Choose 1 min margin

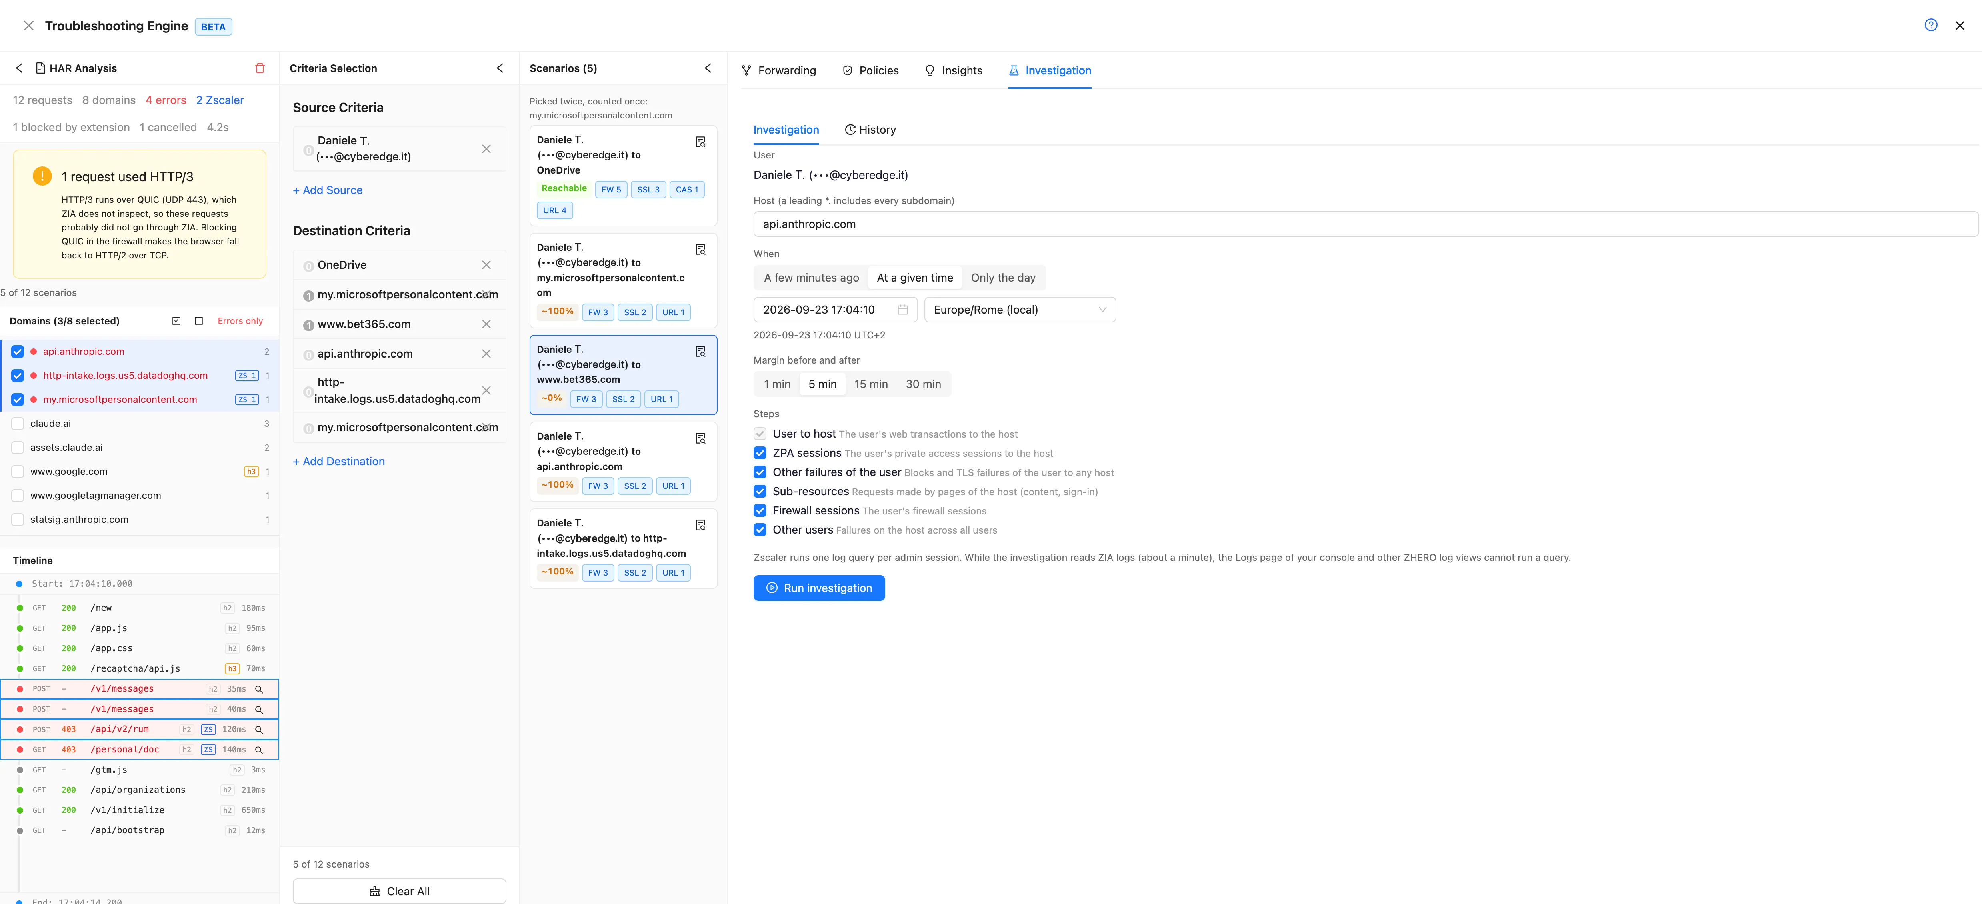pos(777,384)
